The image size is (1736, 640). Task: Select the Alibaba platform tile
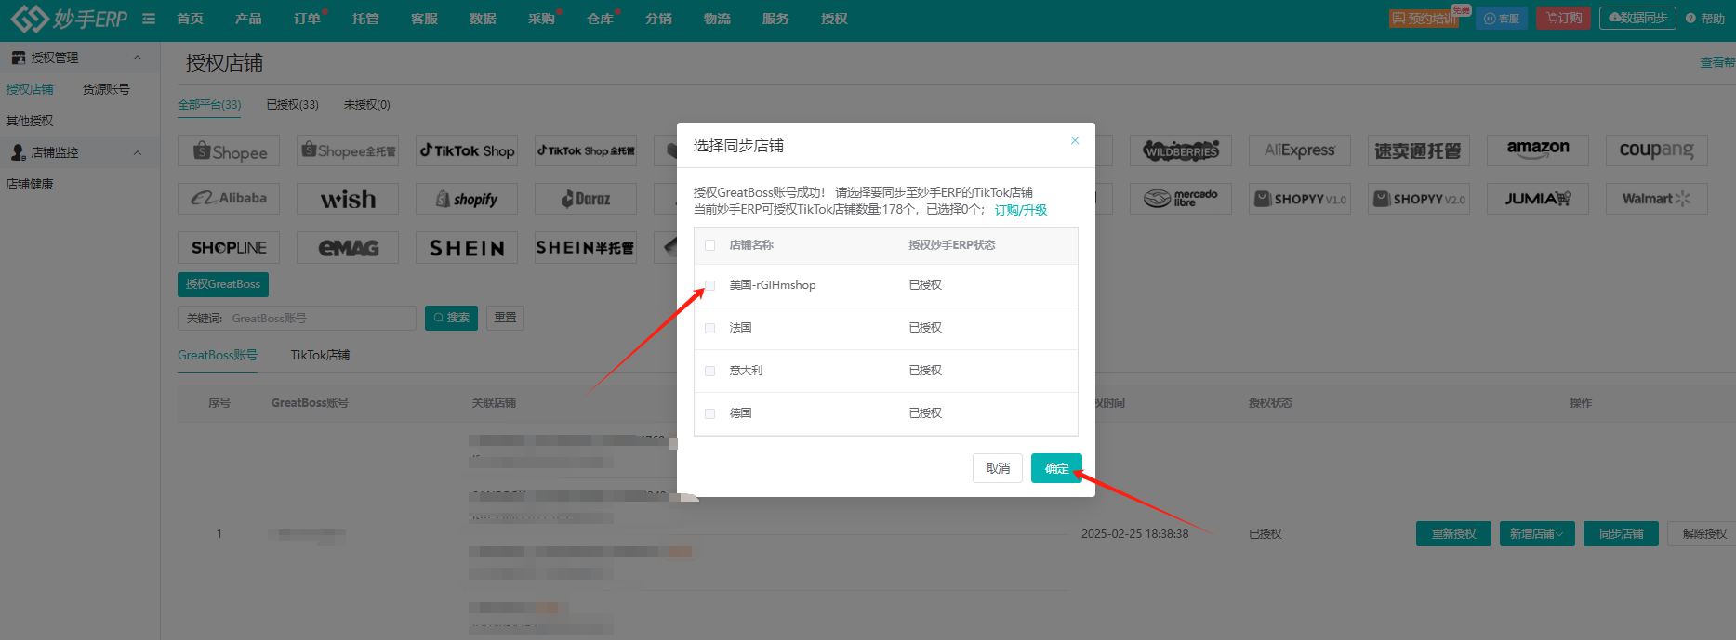click(230, 199)
